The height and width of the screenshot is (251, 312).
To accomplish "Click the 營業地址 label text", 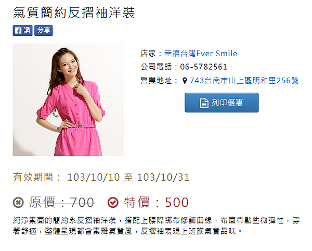I will click(156, 81).
